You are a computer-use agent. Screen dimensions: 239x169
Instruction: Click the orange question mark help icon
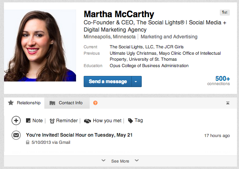95,103
